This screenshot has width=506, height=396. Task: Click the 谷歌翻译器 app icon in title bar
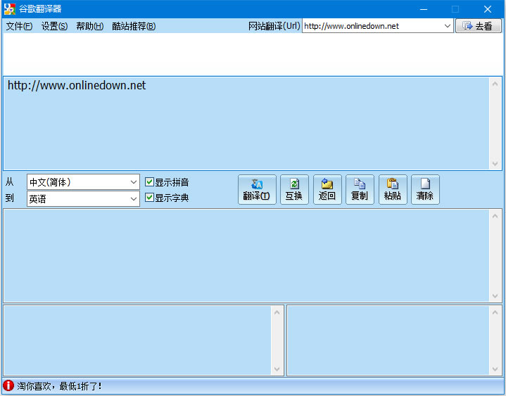pos(9,9)
